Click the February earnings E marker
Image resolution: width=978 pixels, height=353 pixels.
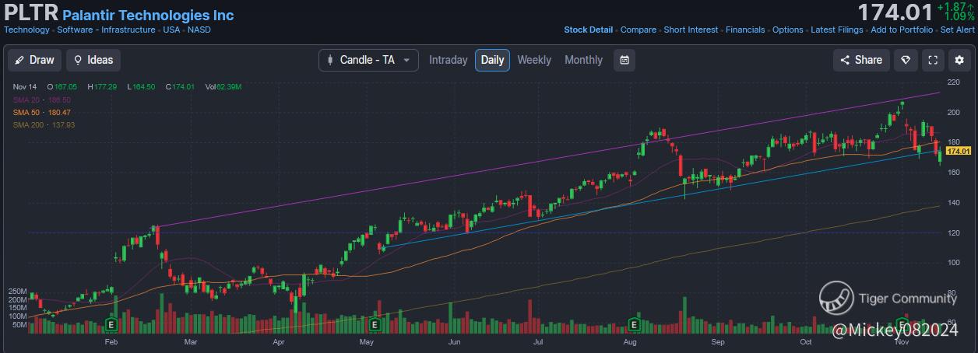point(111,323)
